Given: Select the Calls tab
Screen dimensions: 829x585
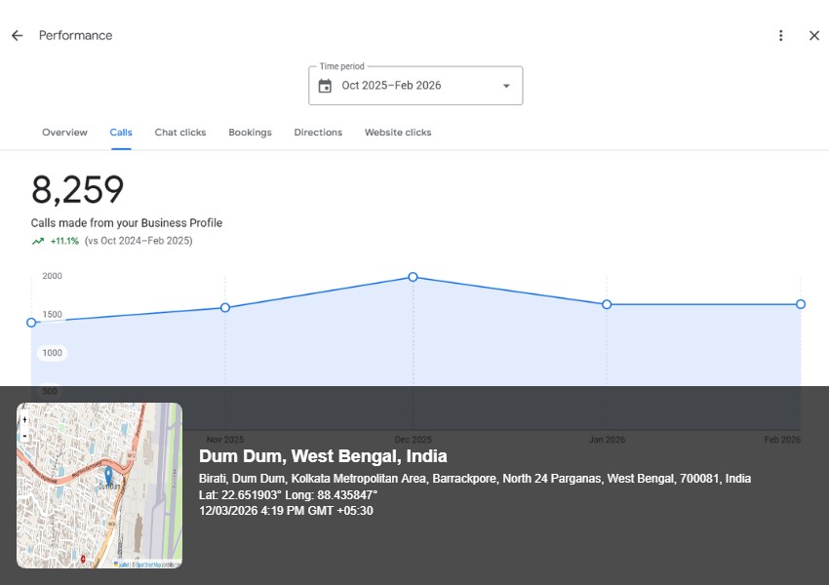Looking at the screenshot, I should [x=121, y=133].
